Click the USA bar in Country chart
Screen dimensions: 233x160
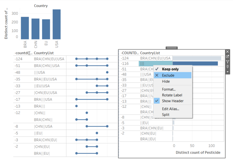tap(57, 25)
